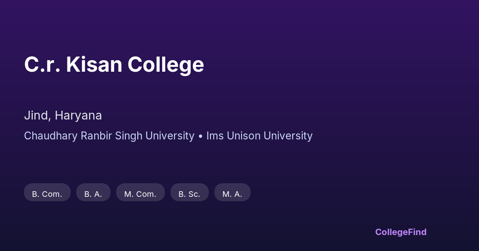Viewport: 479px width, 251px height.
Task: Click the Jind, Haryana location text
Action: pyautogui.click(x=63, y=116)
